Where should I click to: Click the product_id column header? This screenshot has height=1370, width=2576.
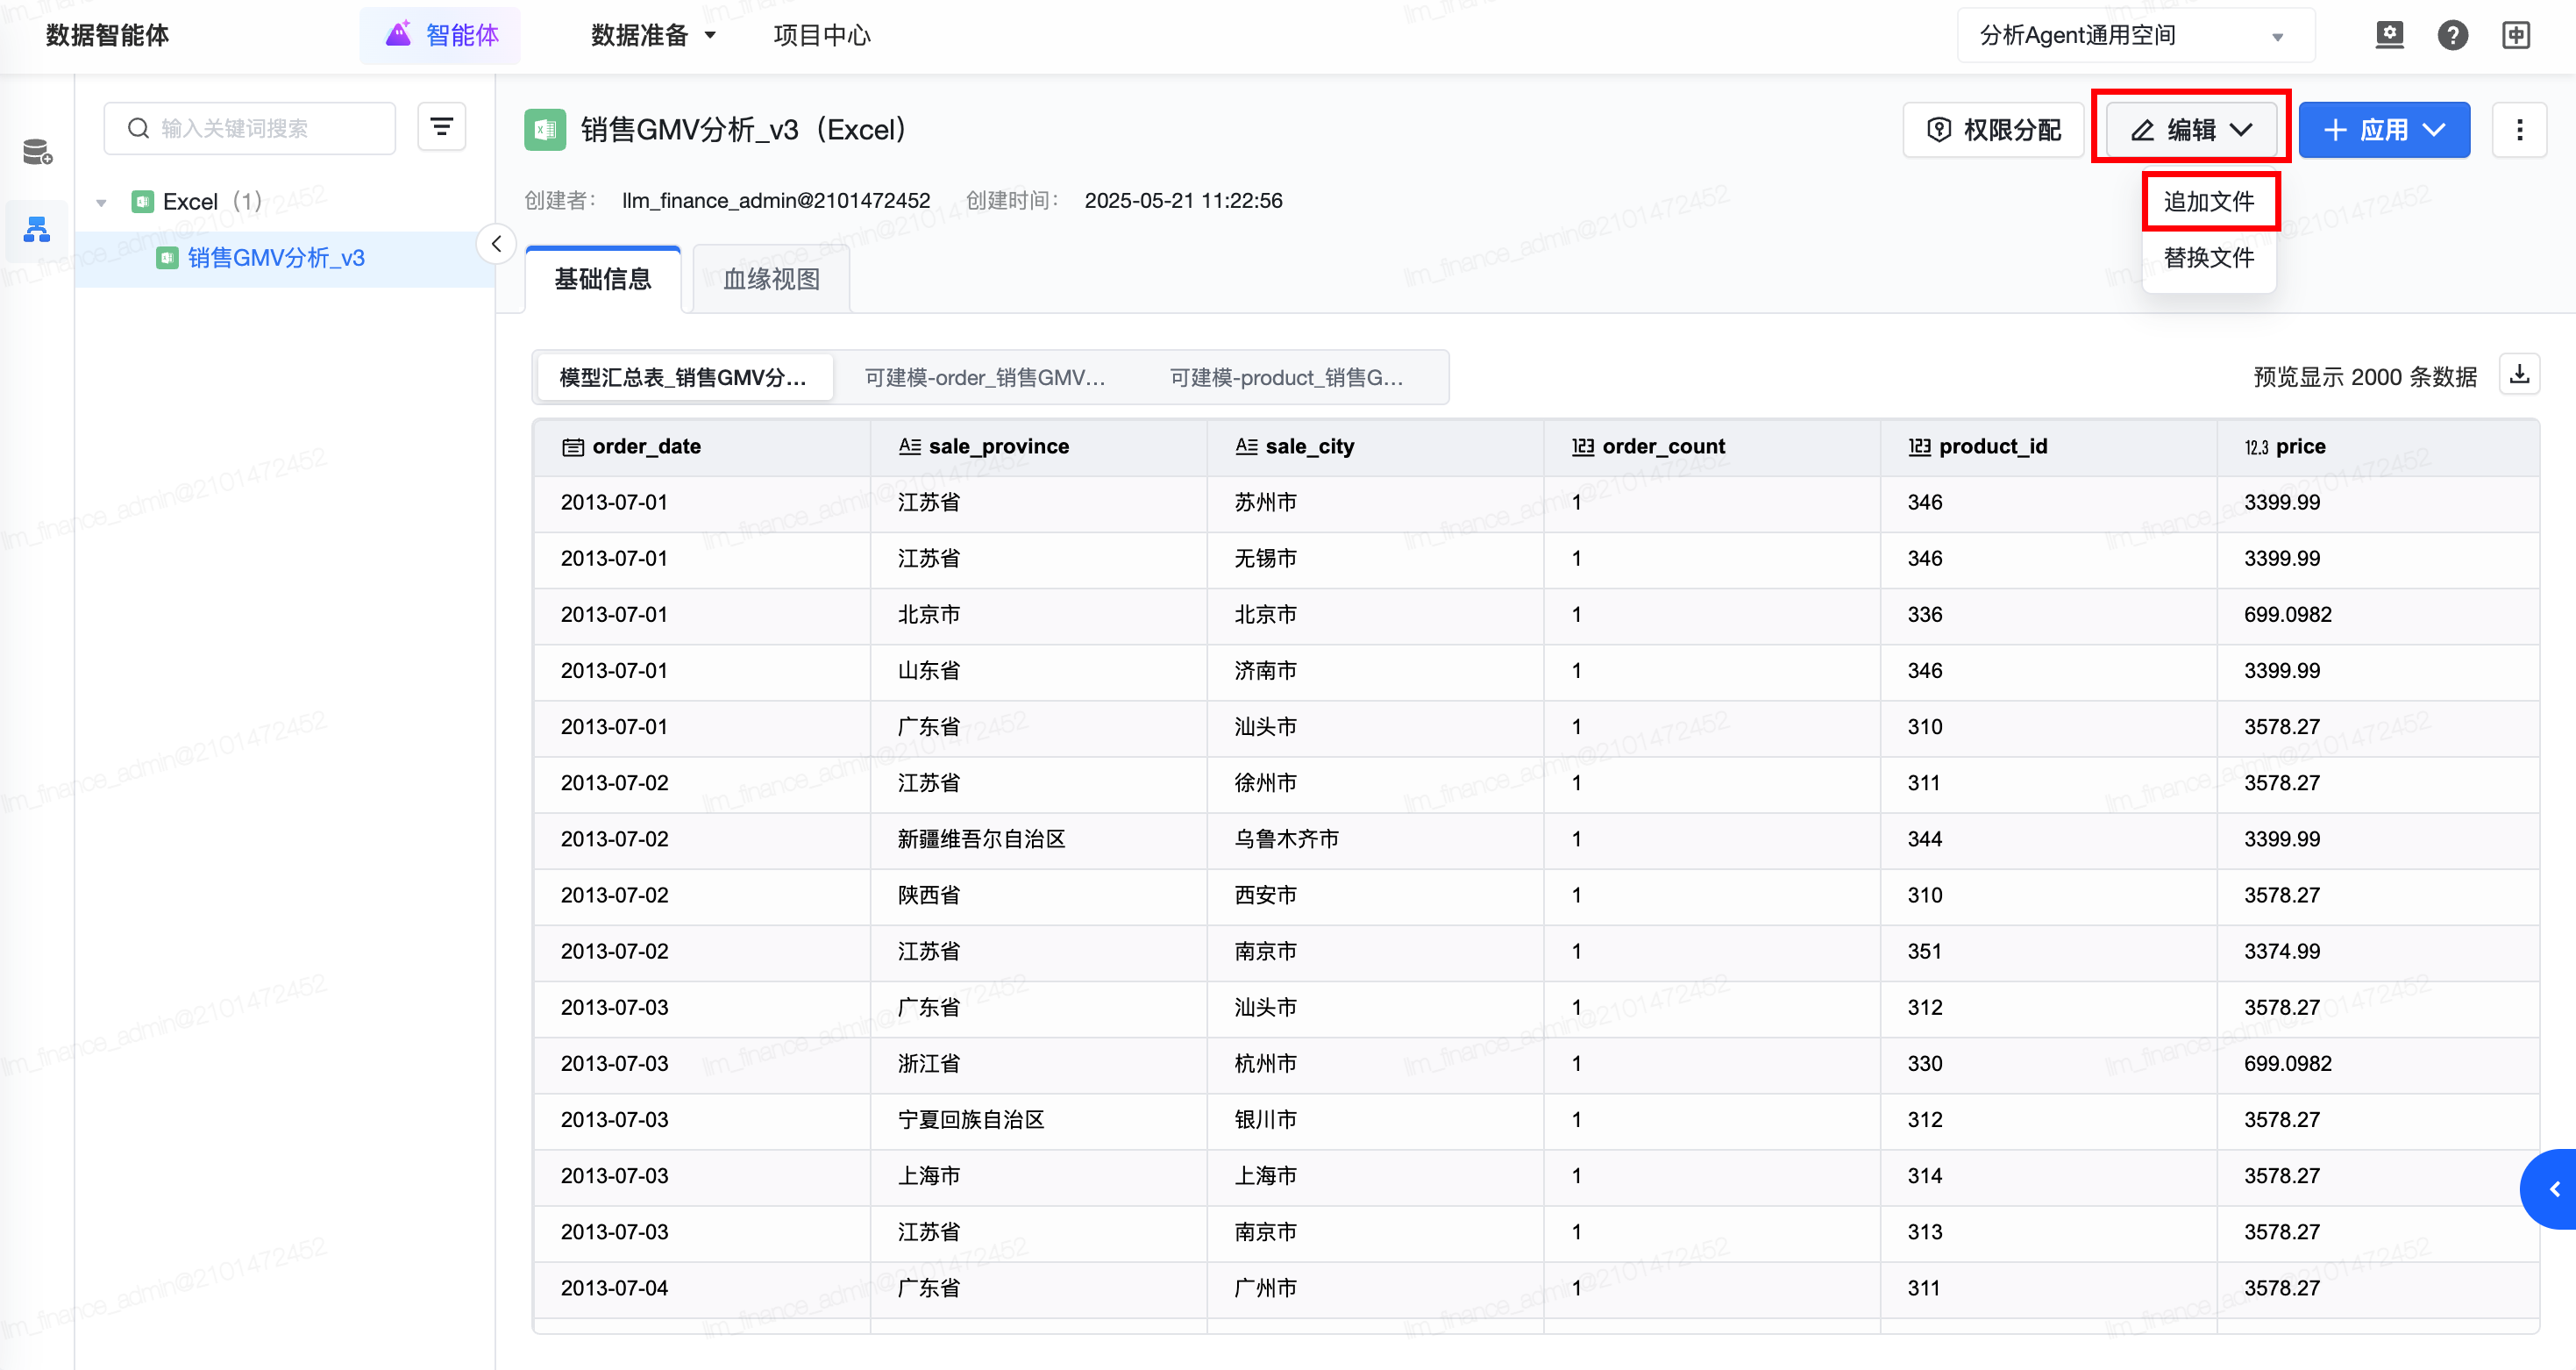click(2049, 447)
